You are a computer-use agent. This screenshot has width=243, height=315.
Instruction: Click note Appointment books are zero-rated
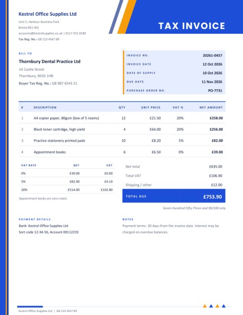coord(43,198)
